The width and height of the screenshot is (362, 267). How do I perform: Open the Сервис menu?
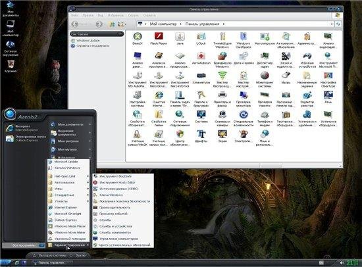pos(133,16)
